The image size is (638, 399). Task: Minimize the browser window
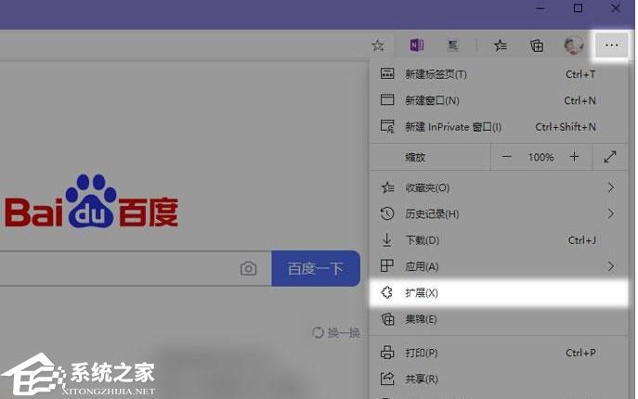540,8
